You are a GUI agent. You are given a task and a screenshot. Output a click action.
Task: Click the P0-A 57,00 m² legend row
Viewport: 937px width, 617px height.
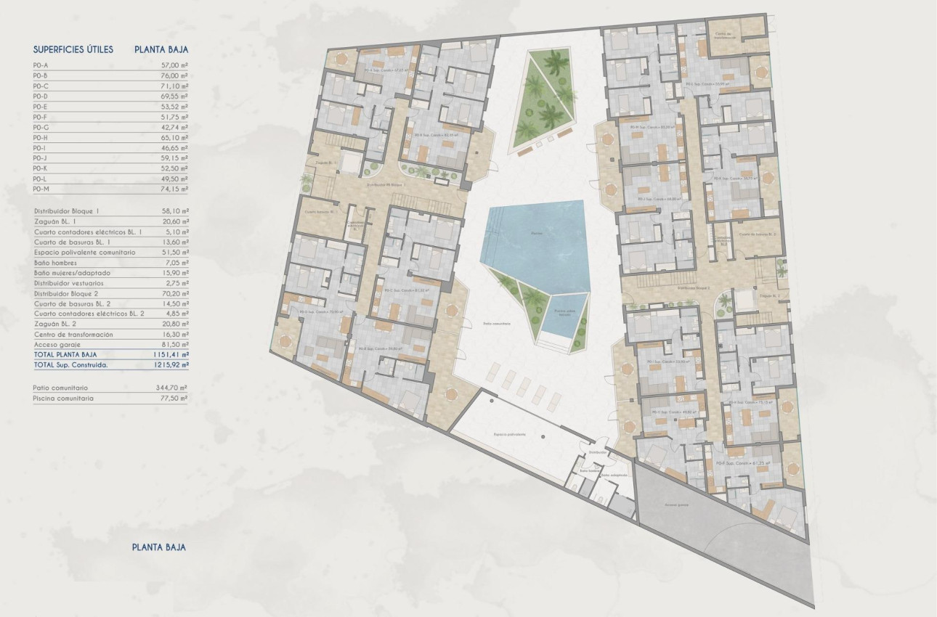[109, 63]
